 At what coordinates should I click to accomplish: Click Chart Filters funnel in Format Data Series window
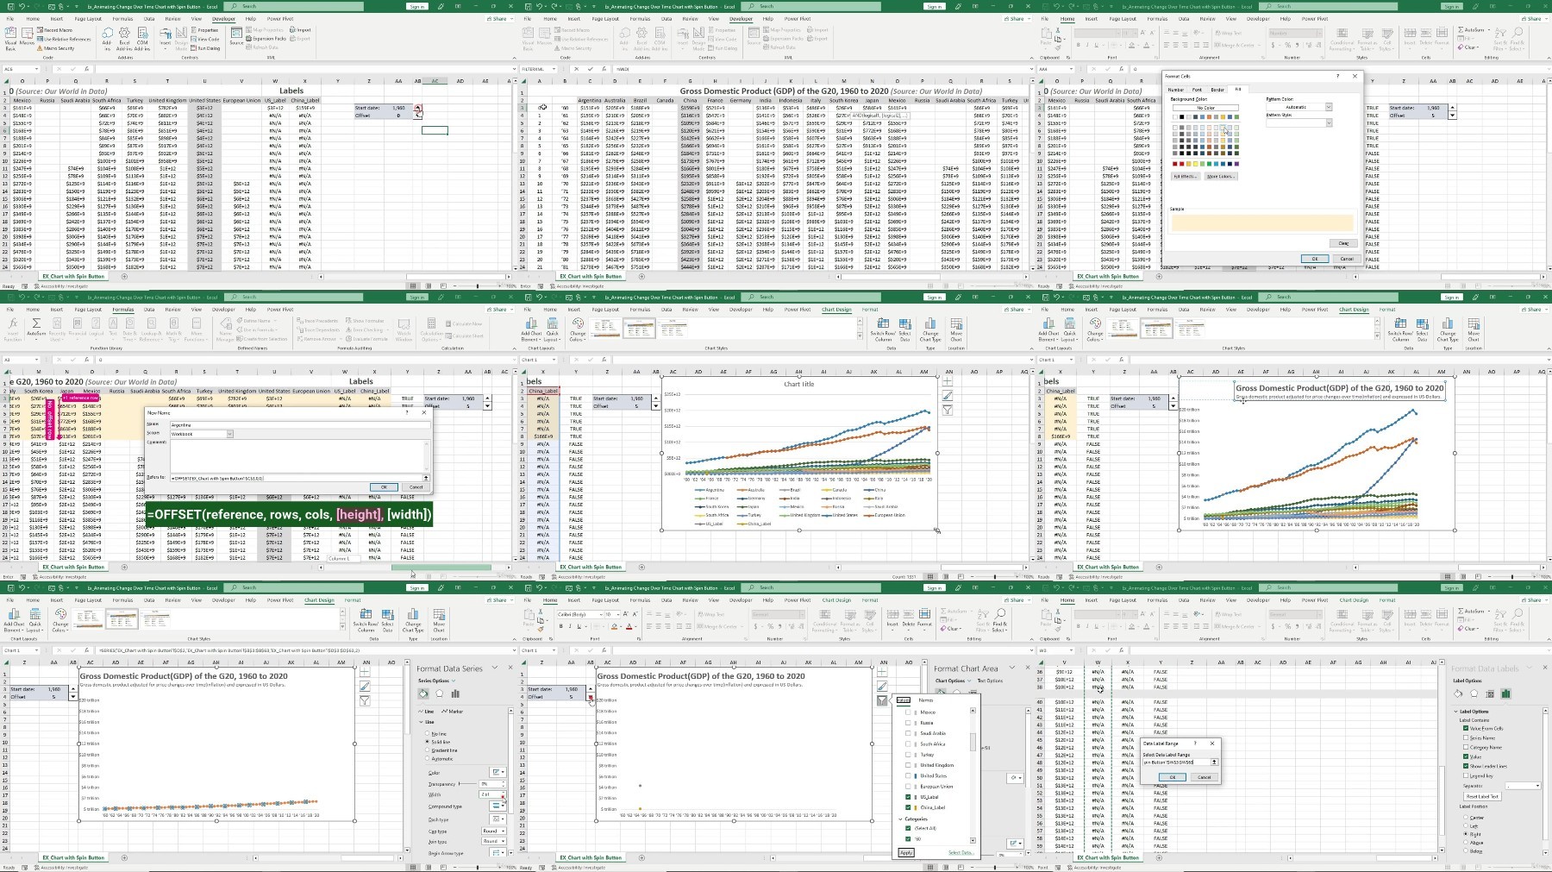pyautogui.click(x=365, y=701)
